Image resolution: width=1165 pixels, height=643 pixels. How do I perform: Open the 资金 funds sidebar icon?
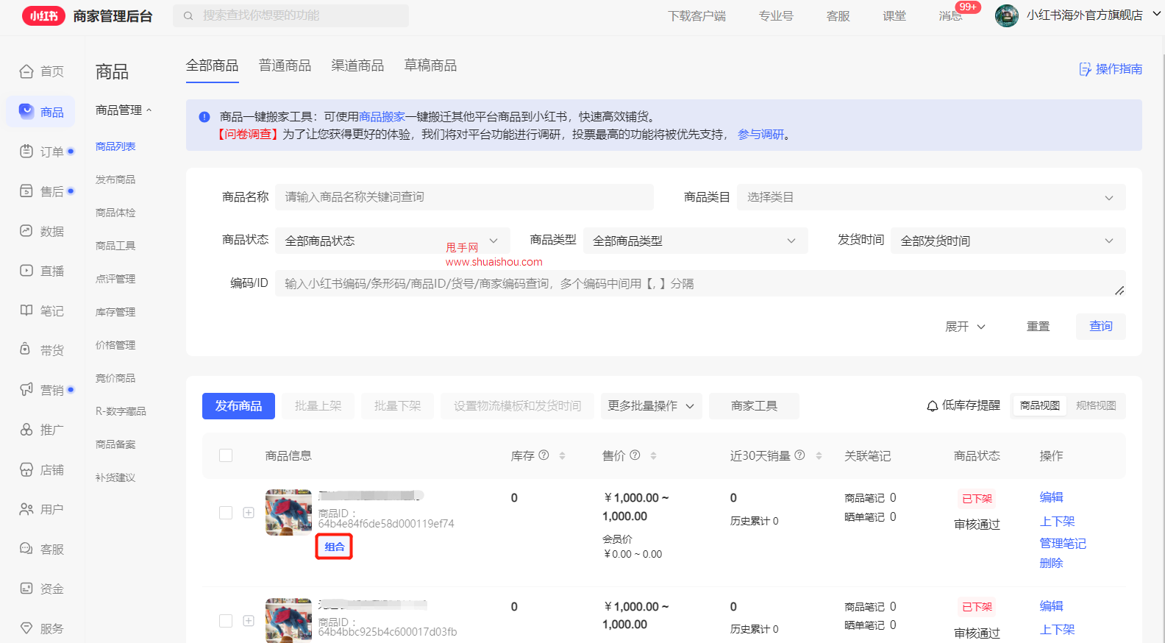click(x=26, y=588)
